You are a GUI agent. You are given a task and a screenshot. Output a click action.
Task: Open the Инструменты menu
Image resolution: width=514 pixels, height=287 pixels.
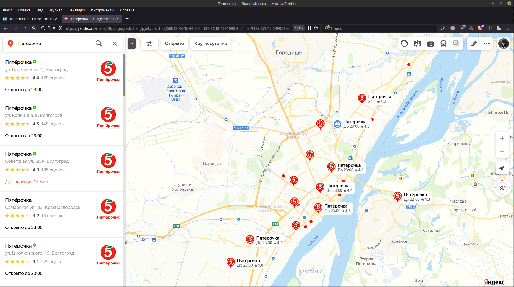(102, 10)
